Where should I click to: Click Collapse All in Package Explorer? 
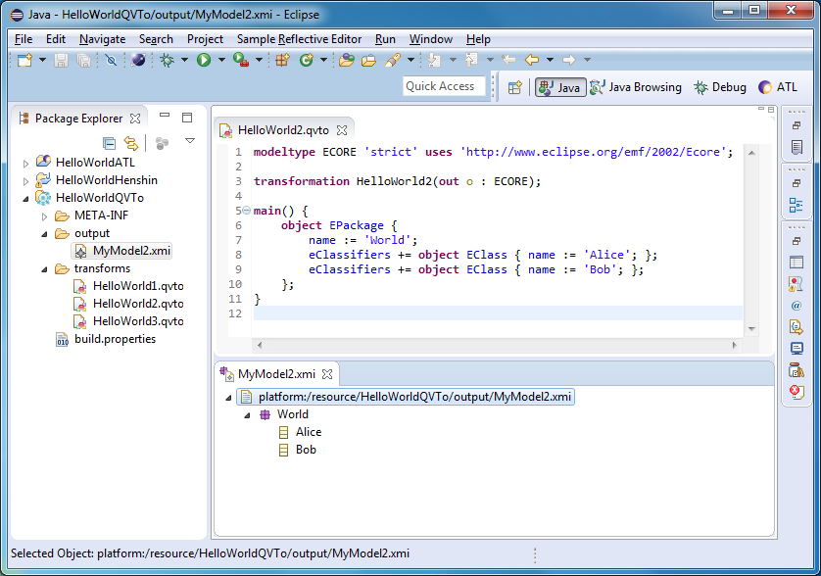pos(109,143)
